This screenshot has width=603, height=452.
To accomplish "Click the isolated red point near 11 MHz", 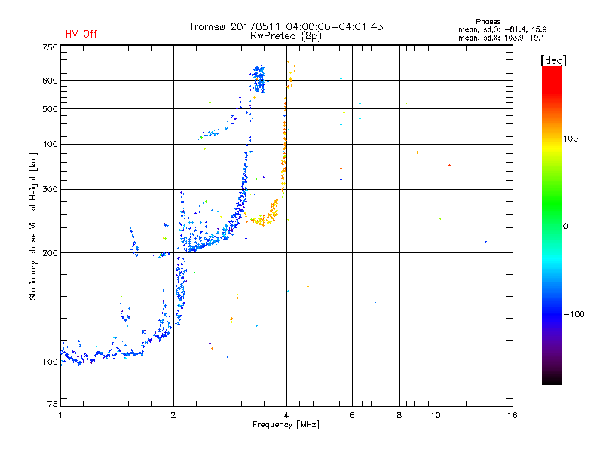I will 449,166.
